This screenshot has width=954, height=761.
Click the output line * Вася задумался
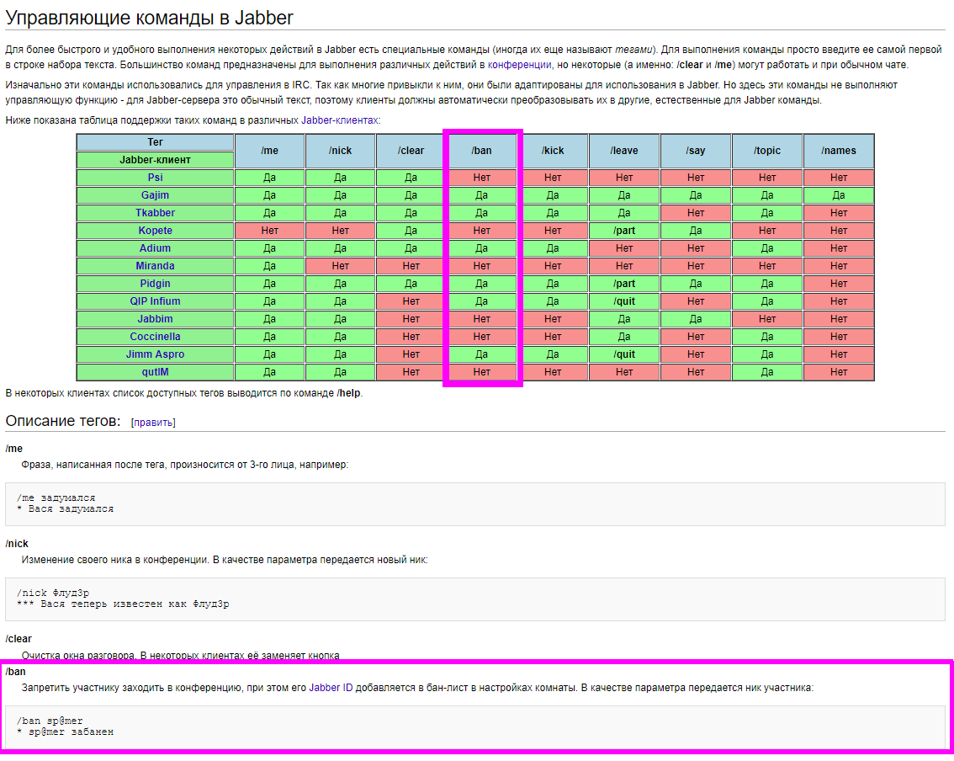click(x=65, y=509)
